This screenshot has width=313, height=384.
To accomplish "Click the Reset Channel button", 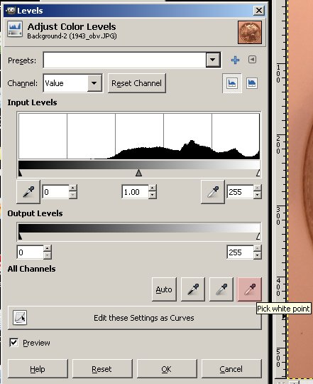I will (136, 83).
